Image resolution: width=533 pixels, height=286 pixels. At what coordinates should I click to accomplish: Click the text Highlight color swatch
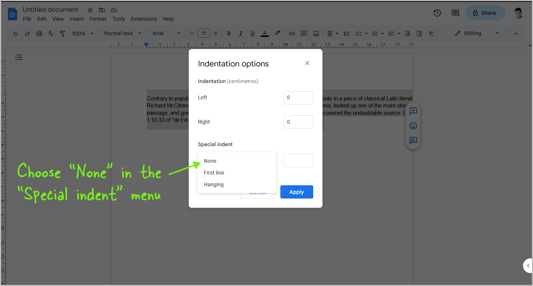(x=277, y=33)
